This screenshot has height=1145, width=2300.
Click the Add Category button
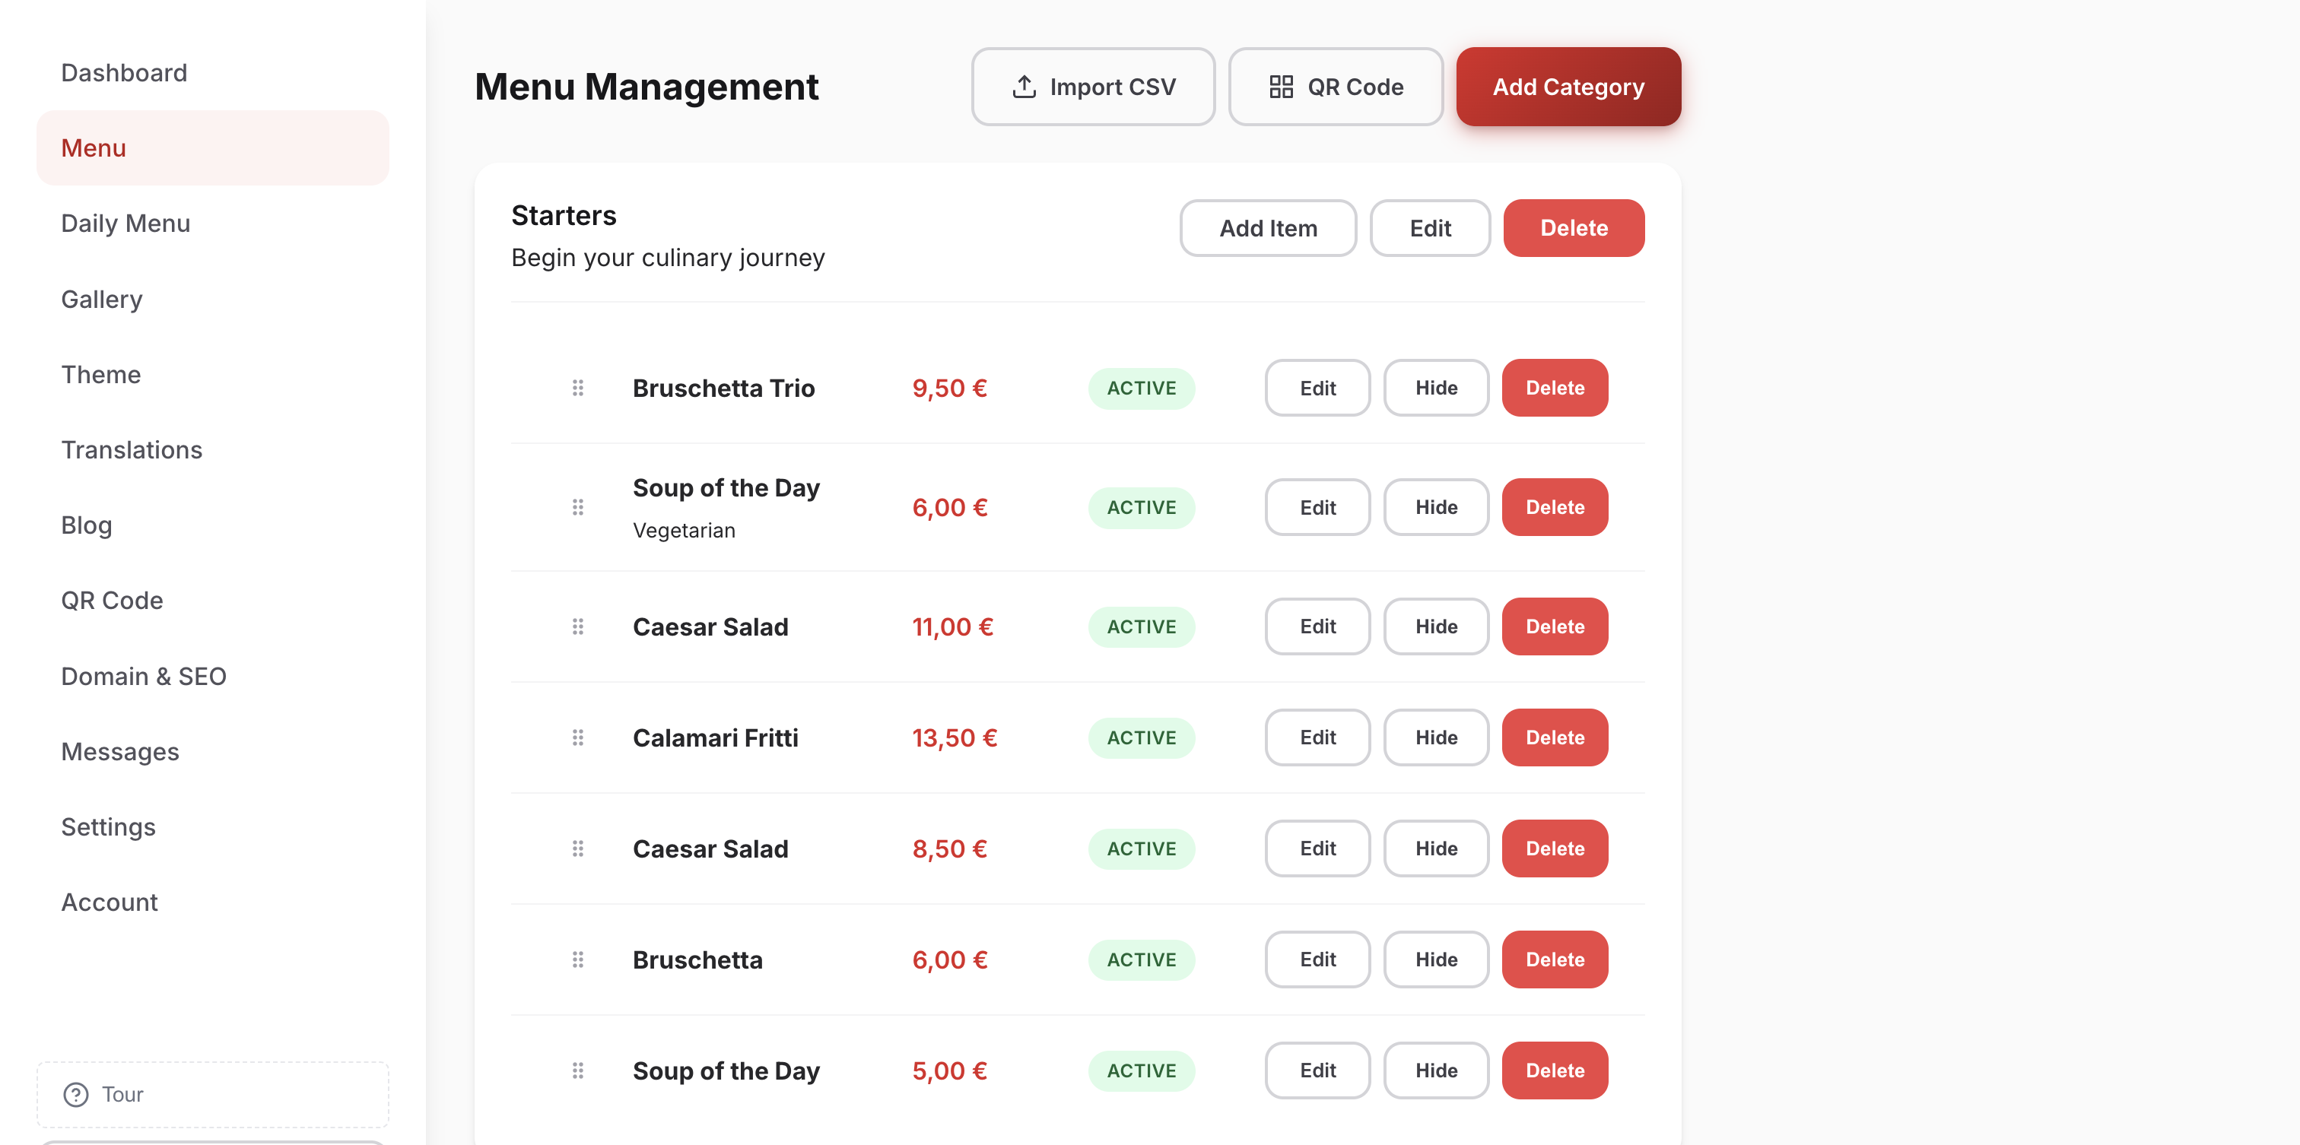(x=1568, y=86)
